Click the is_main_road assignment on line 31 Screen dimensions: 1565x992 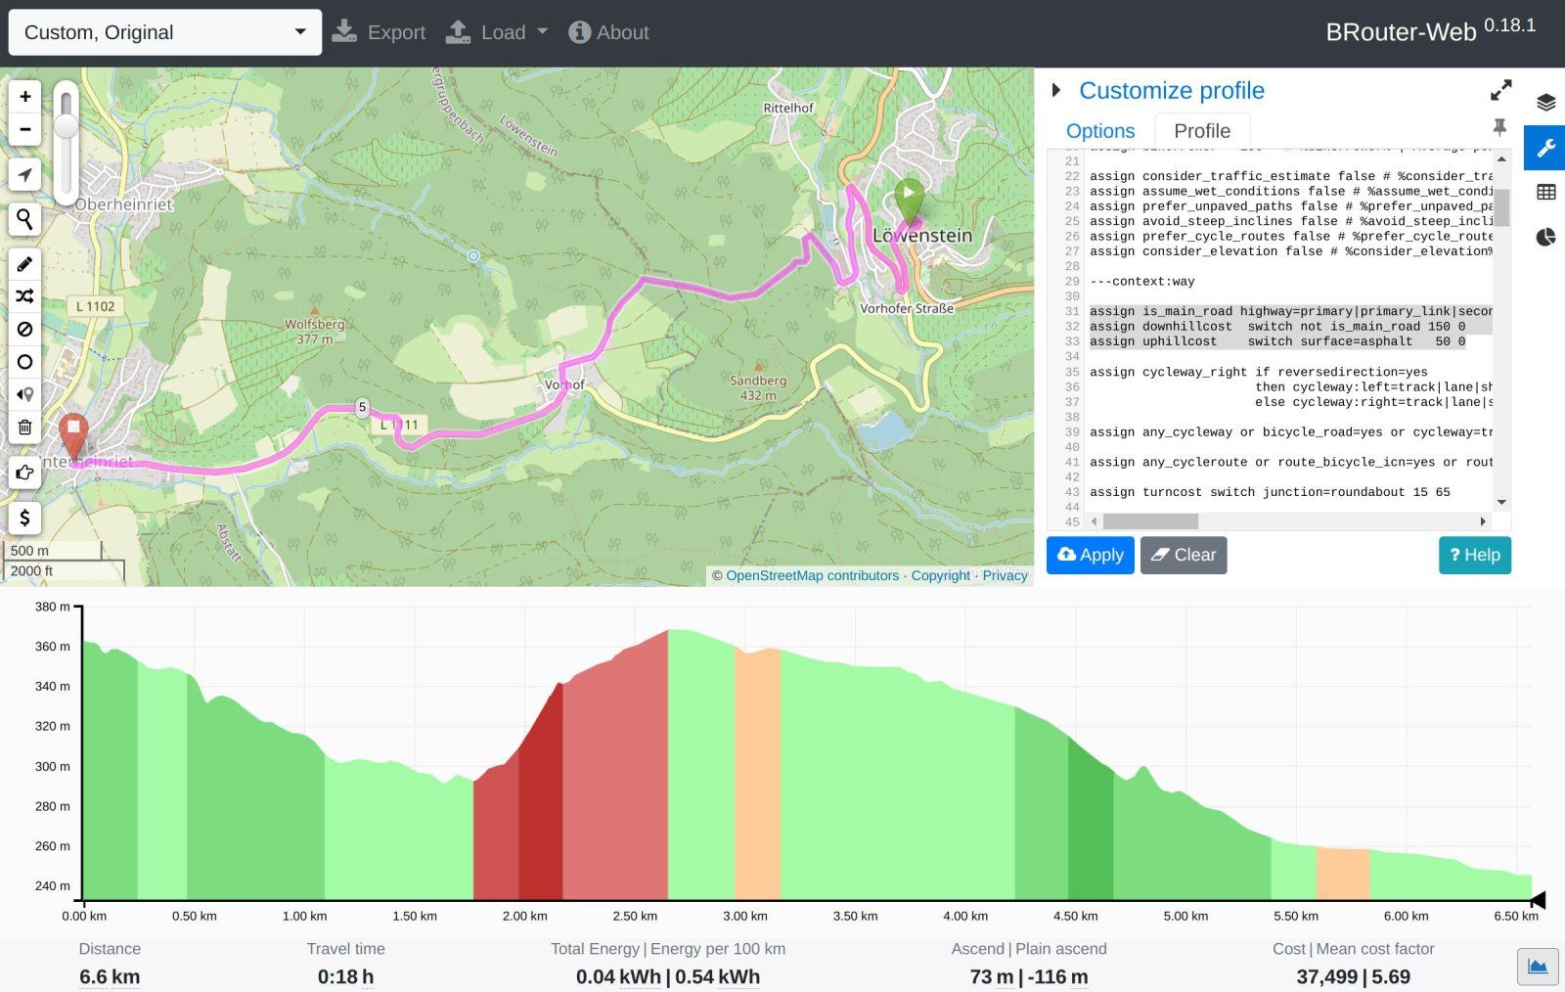1291,311
